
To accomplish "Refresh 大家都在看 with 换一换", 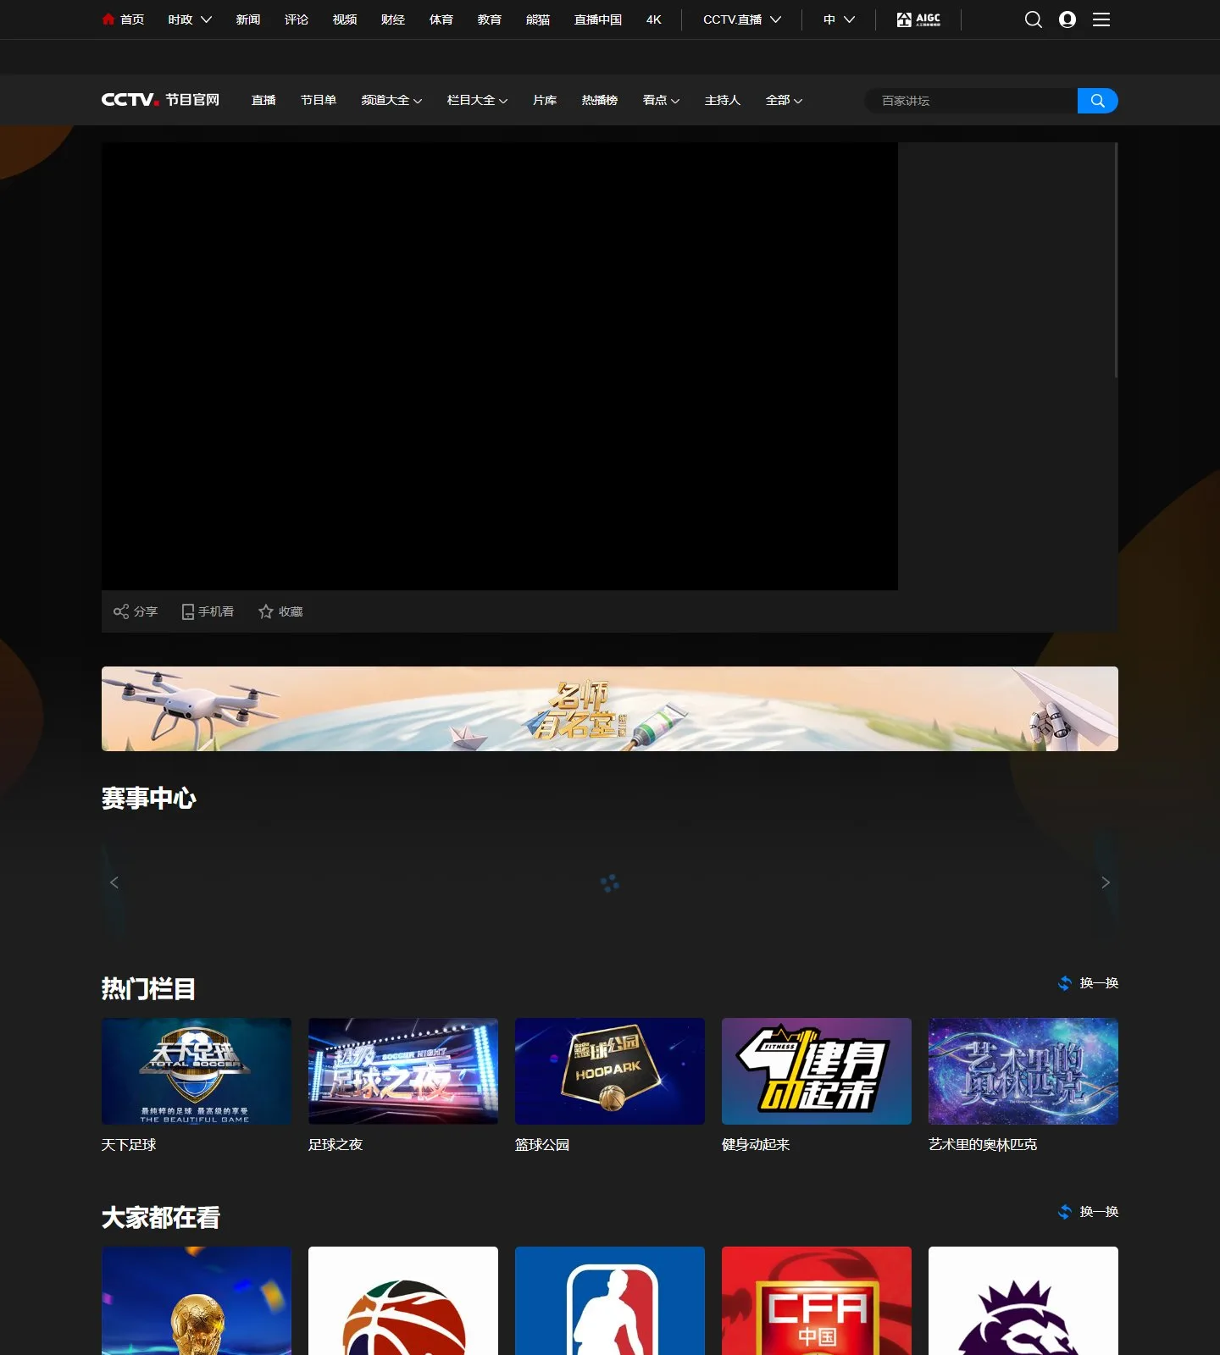I will point(1088,1212).
